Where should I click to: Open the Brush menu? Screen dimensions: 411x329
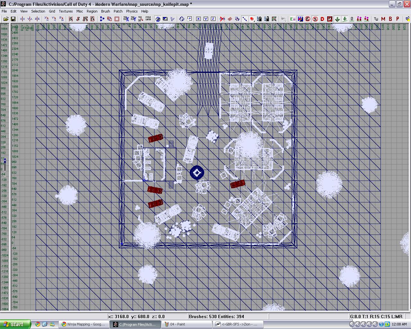(105, 11)
